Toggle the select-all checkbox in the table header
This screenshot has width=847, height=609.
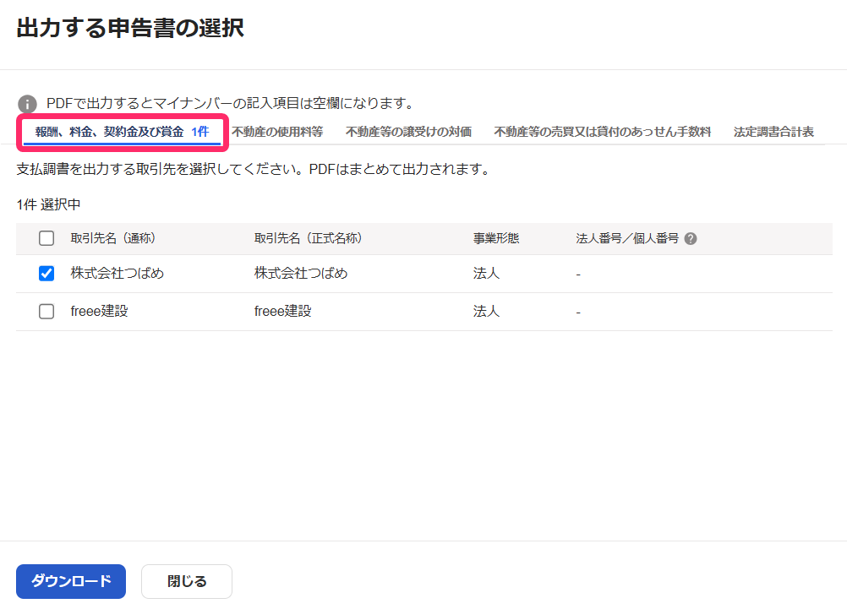(x=46, y=238)
